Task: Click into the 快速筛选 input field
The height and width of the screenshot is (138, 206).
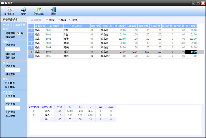Action: 13,49
